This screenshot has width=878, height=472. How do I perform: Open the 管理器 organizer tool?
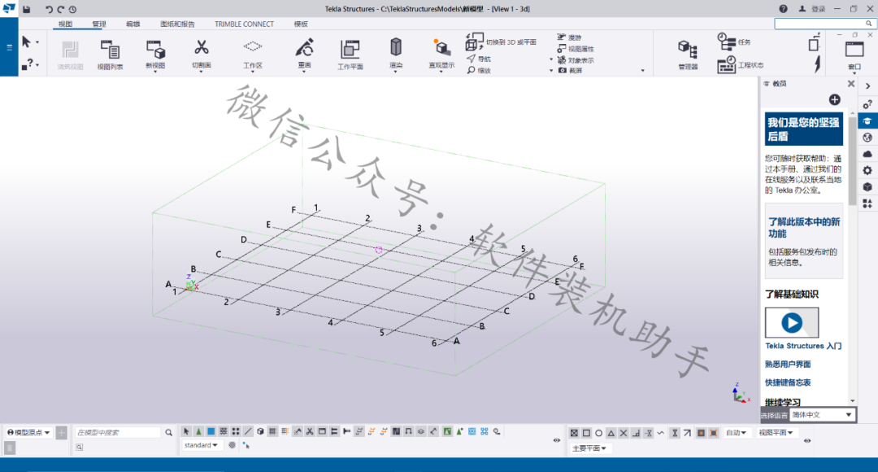click(688, 55)
